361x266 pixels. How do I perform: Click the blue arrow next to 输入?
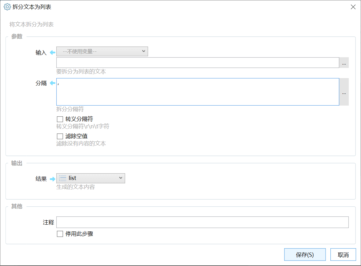[53, 53]
